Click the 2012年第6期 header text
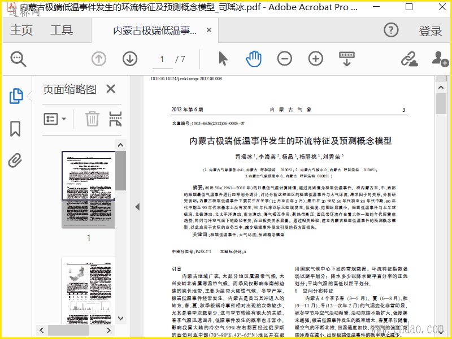 pyautogui.click(x=188, y=110)
